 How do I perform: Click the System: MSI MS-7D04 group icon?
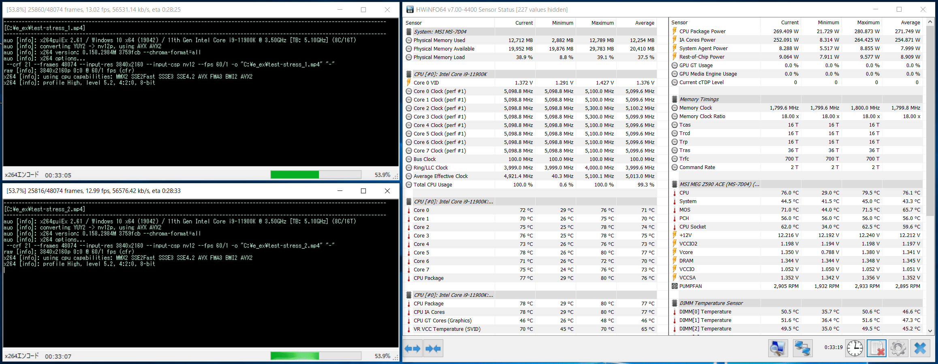pos(409,32)
